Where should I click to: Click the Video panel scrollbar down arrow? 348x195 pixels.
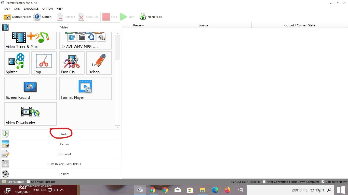pyautogui.click(x=117, y=127)
